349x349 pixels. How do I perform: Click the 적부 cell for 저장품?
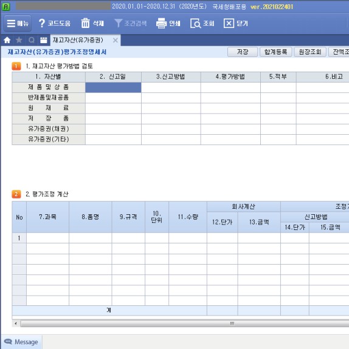click(278, 118)
